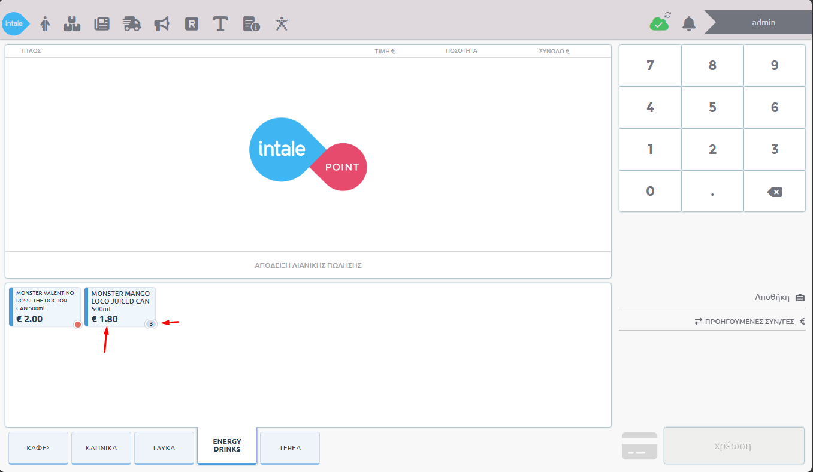Tap keypad digit 2
Viewport: 813px width, 472px height.
click(x=712, y=149)
